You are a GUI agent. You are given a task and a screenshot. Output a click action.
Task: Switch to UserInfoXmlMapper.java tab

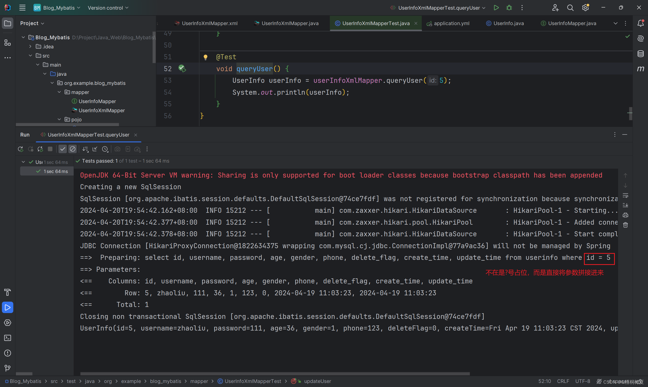(x=286, y=23)
